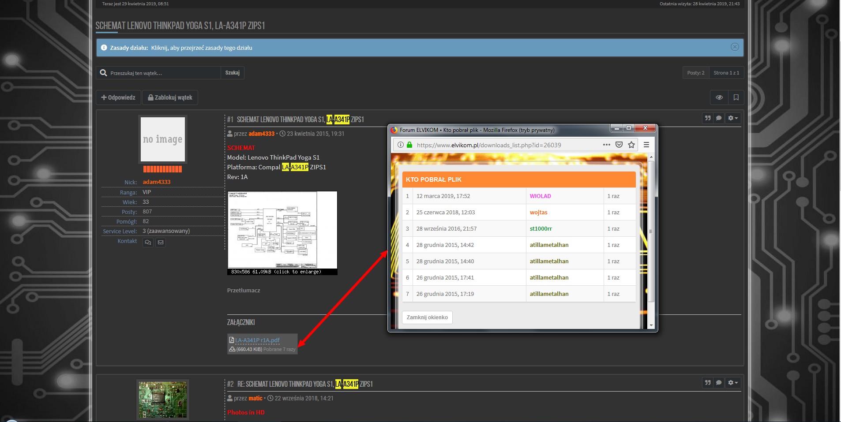Screen dimensions: 841x422
Task: Click the Przetłumacz translate link
Action: pyautogui.click(x=244, y=290)
